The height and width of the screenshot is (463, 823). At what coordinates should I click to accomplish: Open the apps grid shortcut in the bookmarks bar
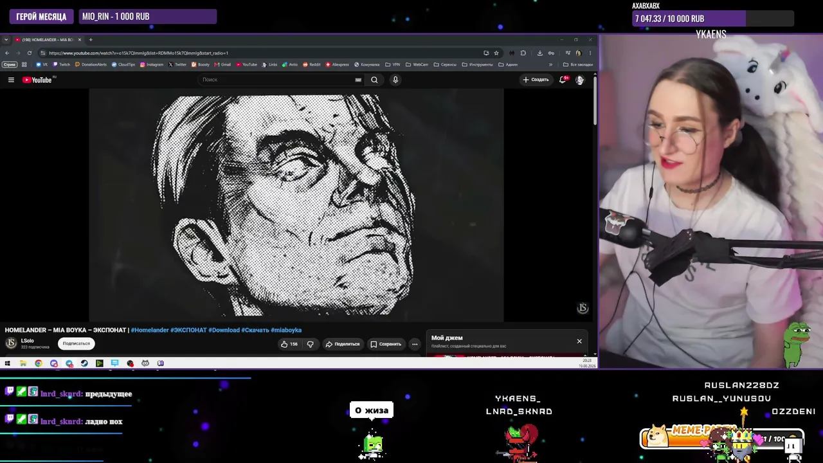click(24, 64)
